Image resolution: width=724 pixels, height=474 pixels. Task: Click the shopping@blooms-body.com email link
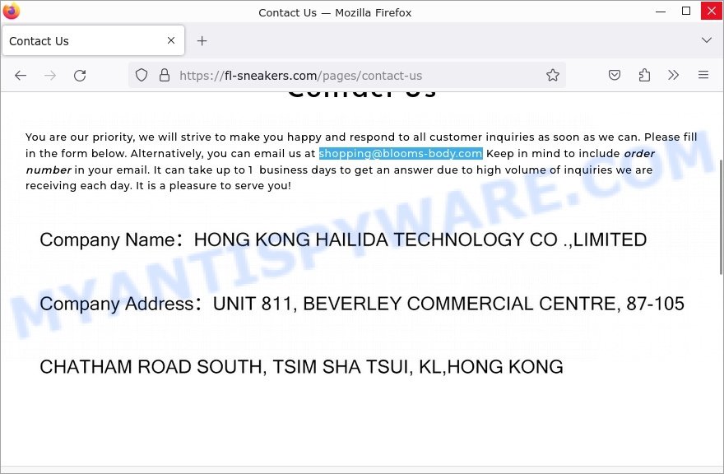[401, 153]
